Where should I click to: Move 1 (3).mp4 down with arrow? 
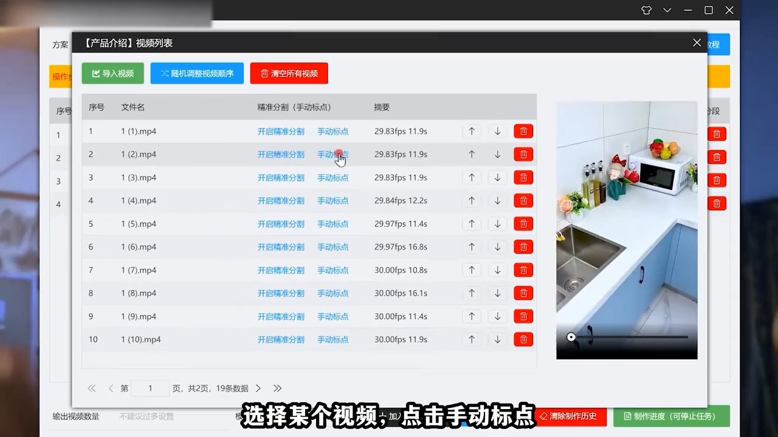(x=497, y=177)
